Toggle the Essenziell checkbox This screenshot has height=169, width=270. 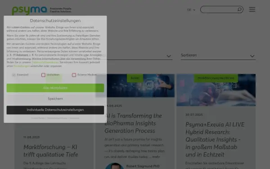tap(14, 75)
